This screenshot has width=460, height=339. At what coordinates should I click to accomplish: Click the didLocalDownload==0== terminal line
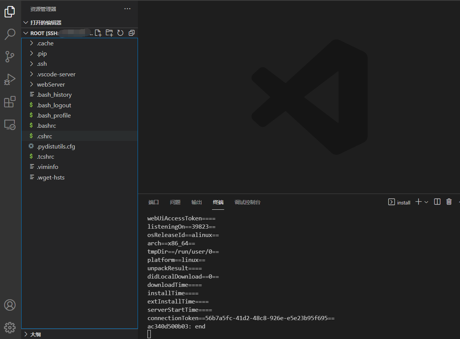pos(183,277)
